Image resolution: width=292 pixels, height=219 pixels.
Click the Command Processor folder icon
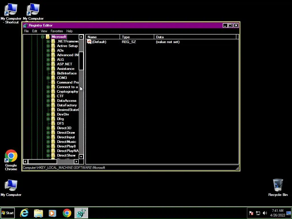tap(53, 82)
